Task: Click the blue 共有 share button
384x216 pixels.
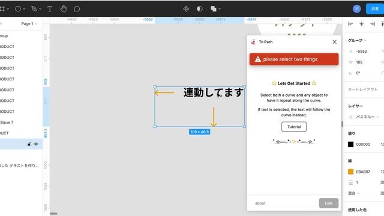Action: point(375,9)
